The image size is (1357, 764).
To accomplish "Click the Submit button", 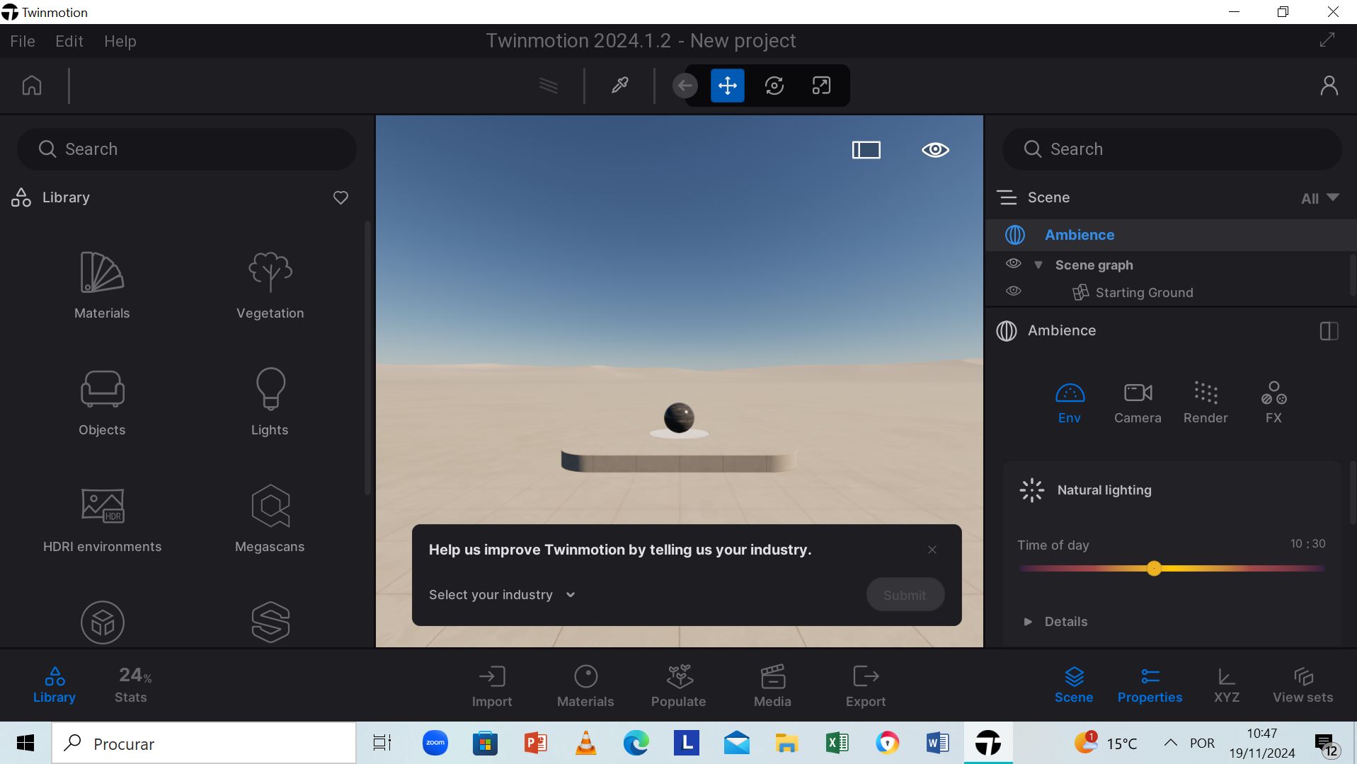I will (x=905, y=595).
